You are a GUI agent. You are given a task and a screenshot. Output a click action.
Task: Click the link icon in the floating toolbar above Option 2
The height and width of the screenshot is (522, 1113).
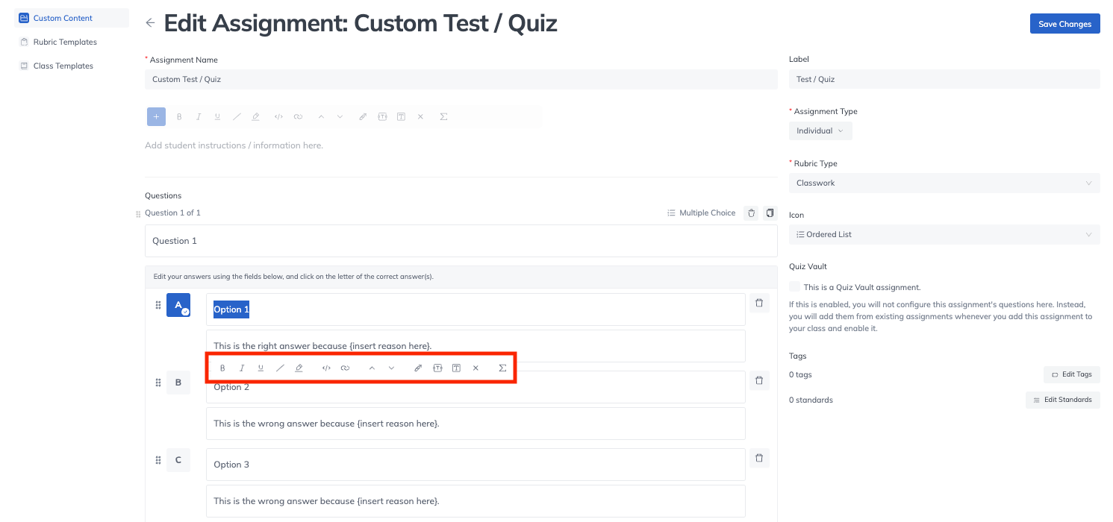[x=346, y=368]
